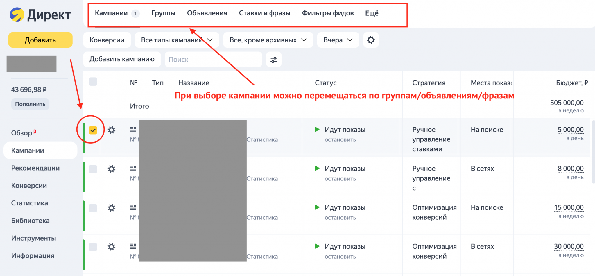The image size is (595, 276).
Task: Click campaign type icon in 15 000,00 row
Action: (x=133, y=207)
